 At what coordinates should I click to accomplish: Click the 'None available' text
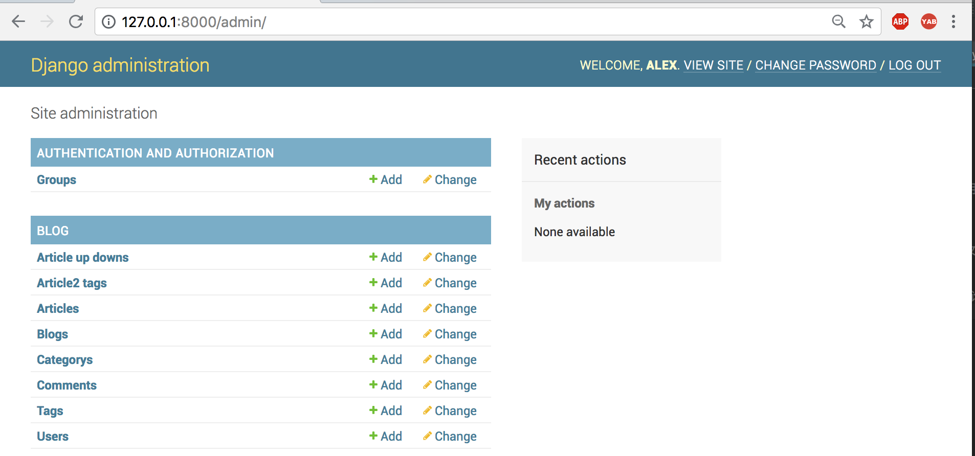[x=574, y=232]
